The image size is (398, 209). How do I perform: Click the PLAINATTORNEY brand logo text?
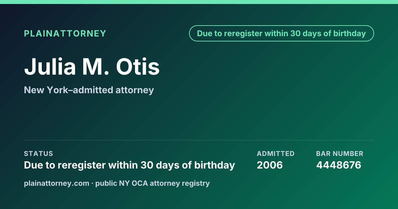pos(65,34)
